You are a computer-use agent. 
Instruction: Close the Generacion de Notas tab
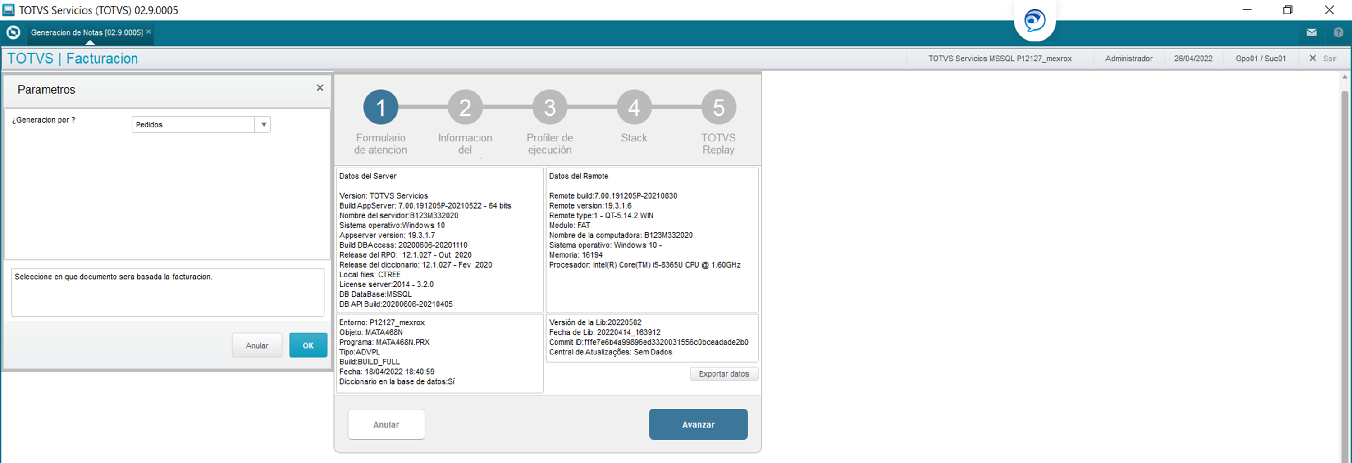[x=149, y=32]
